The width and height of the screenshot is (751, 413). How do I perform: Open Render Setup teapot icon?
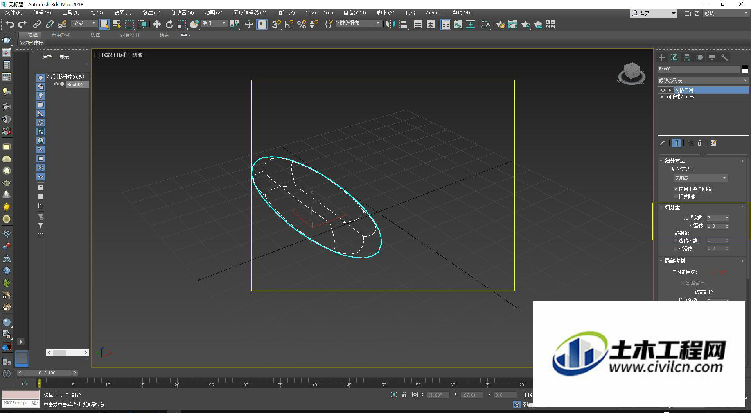[x=500, y=25]
